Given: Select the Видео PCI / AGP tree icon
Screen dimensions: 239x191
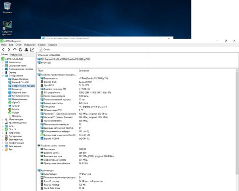Looking at the screenshot, I should click(10, 82).
